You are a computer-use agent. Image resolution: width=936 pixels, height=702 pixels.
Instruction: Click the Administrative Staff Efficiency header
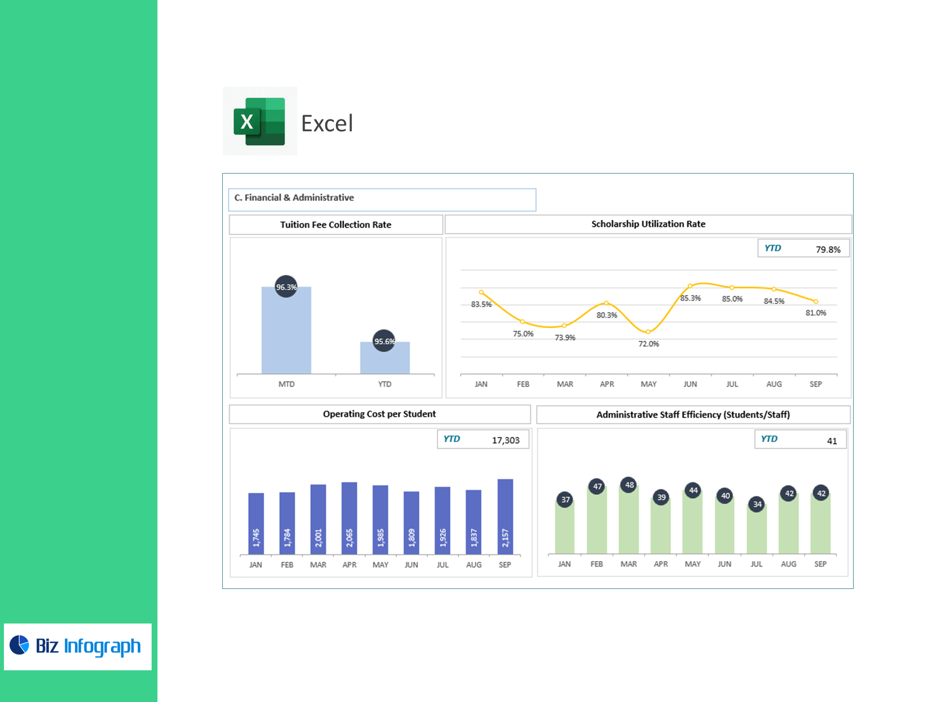click(x=693, y=414)
